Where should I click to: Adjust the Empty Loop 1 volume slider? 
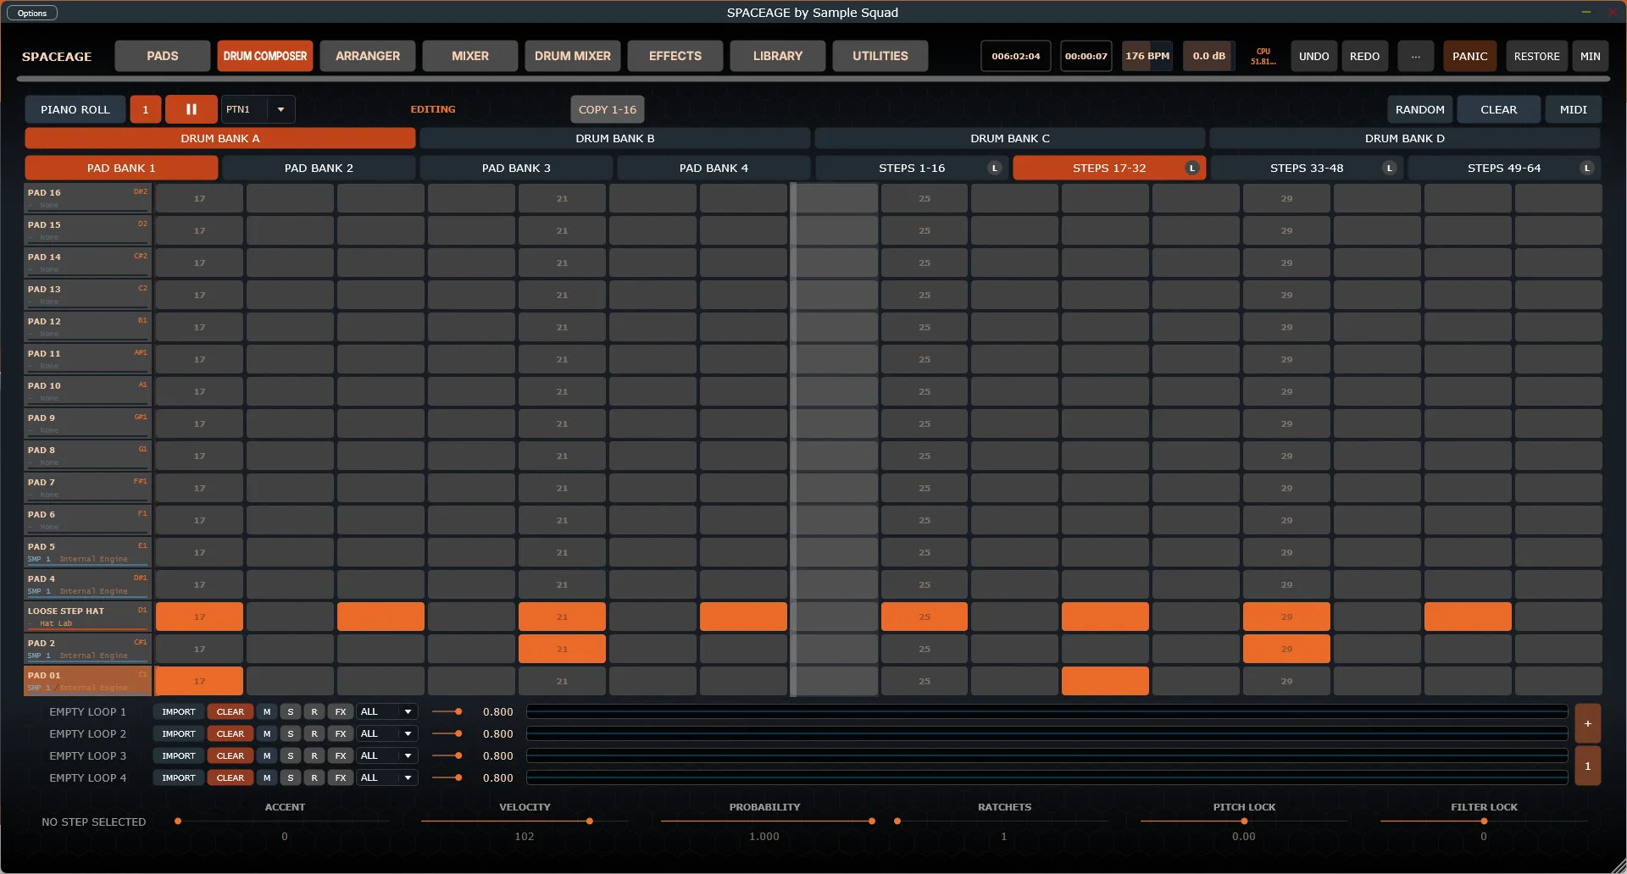pyautogui.click(x=447, y=712)
